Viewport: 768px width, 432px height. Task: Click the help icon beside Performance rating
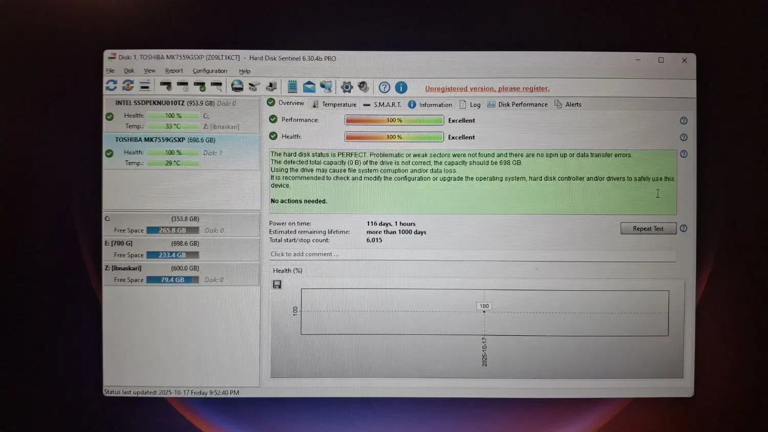684,121
